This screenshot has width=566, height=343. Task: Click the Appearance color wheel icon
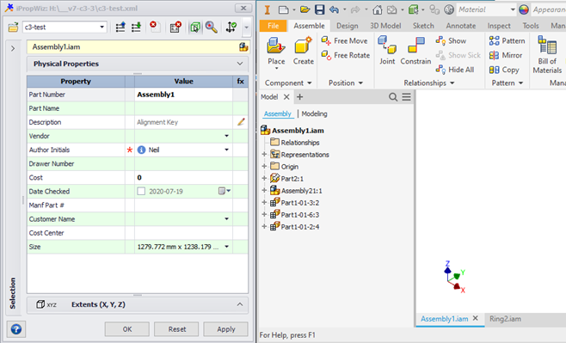[524, 9]
